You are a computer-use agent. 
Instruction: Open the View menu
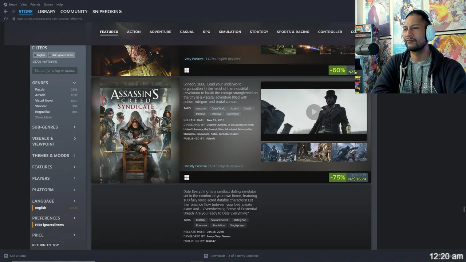coord(24,4)
